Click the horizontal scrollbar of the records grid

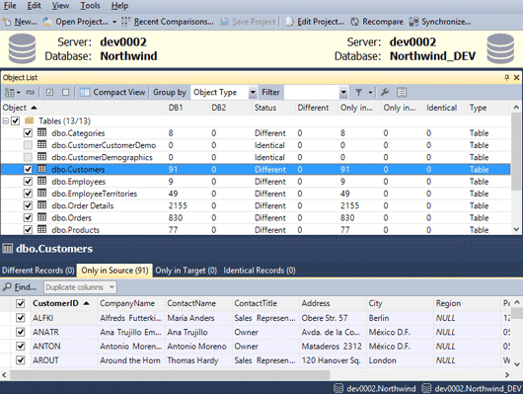point(170,374)
